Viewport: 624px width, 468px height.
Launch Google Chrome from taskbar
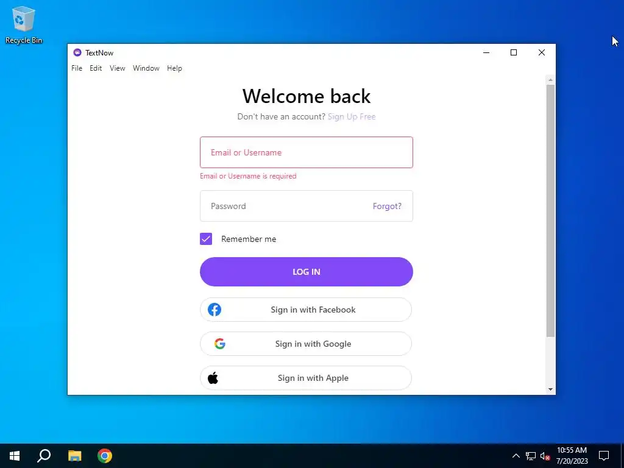tap(105, 456)
